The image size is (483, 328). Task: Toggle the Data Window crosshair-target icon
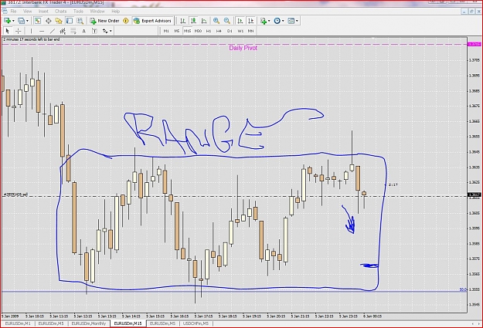click(48, 21)
